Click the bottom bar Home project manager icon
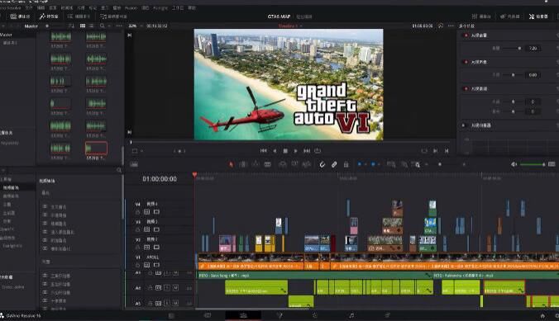The height and width of the screenshot is (321, 559). pyautogui.click(x=542, y=316)
